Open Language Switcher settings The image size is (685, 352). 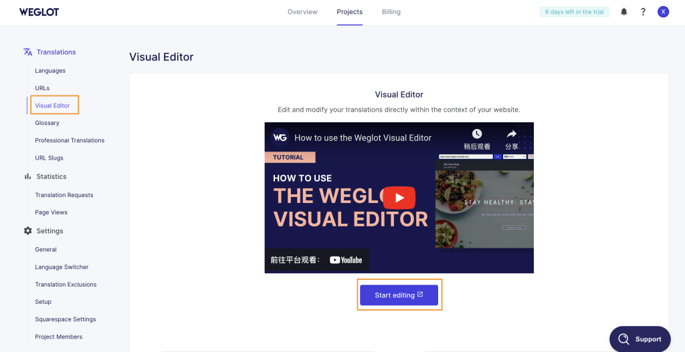pos(62,267)
